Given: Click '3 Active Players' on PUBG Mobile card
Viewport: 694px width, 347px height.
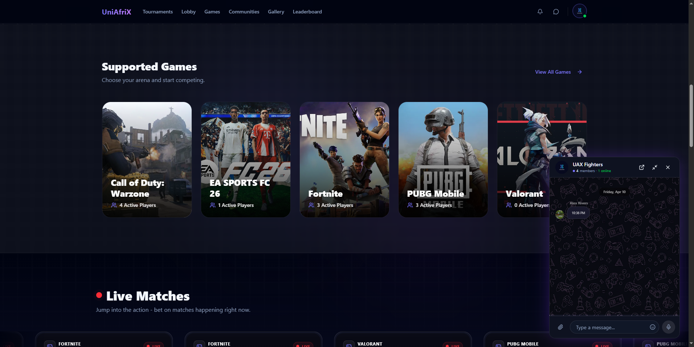Looking at the screenshot, I should coord(434,205).
